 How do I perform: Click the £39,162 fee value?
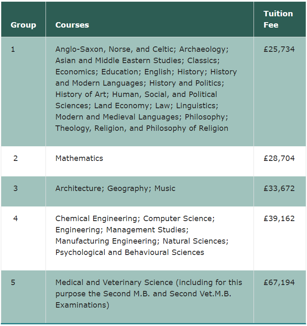point(279,219)
